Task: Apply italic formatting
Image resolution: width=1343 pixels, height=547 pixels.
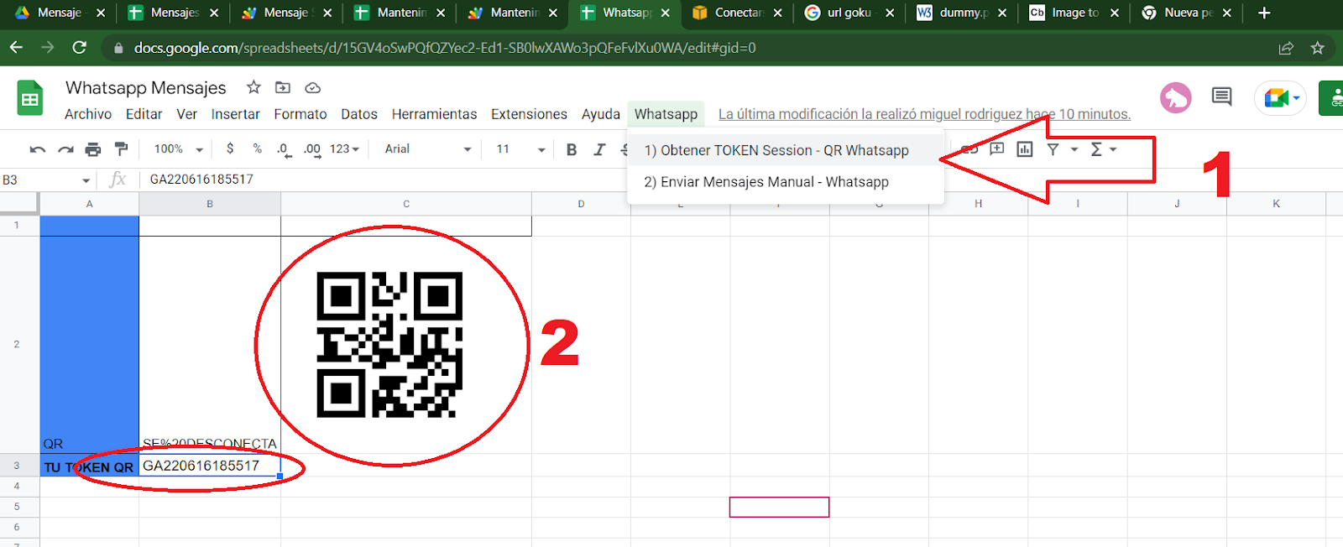Action: tap(599, 149)
